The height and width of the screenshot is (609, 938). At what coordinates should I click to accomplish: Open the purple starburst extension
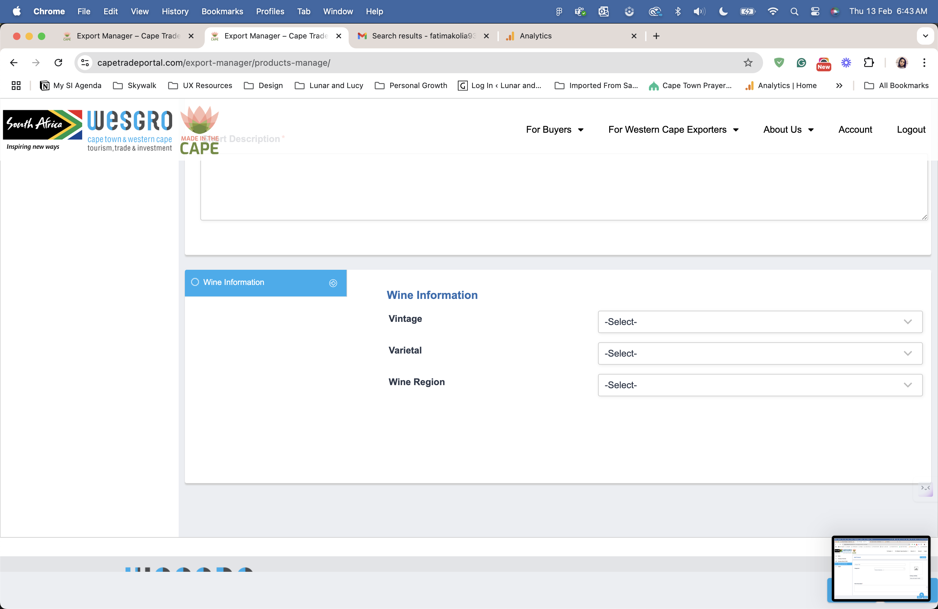(x=846, y=63)
